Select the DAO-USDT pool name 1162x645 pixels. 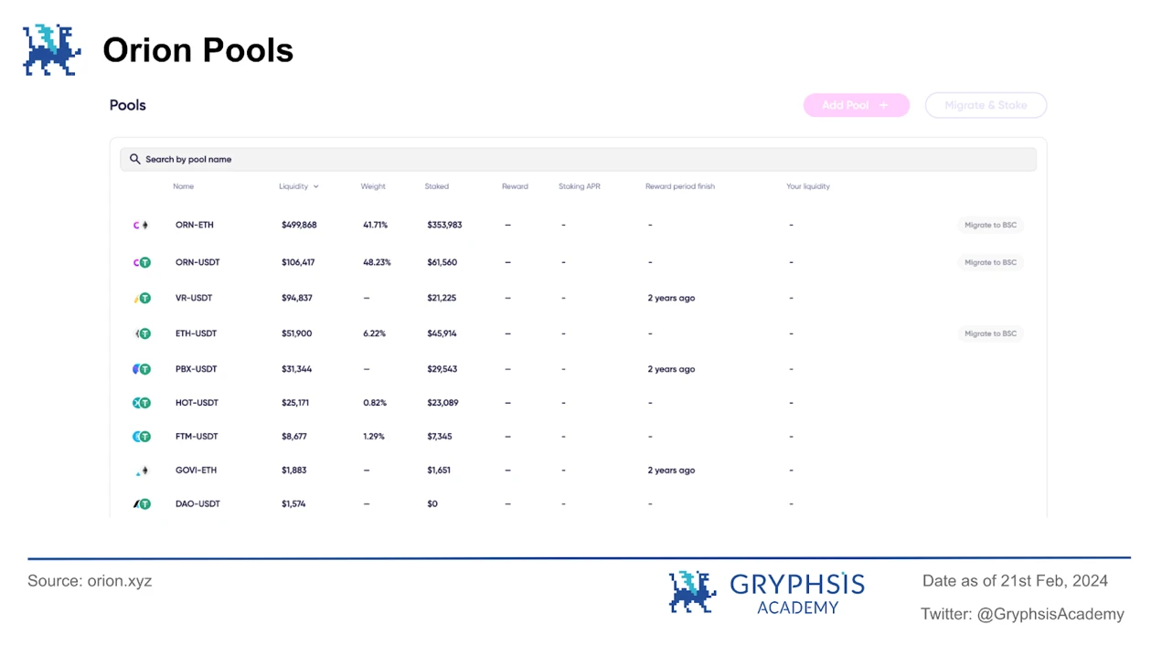click(197, 504)
